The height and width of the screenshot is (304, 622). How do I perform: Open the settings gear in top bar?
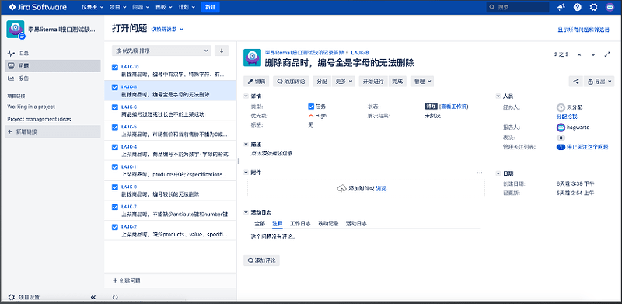594,7
